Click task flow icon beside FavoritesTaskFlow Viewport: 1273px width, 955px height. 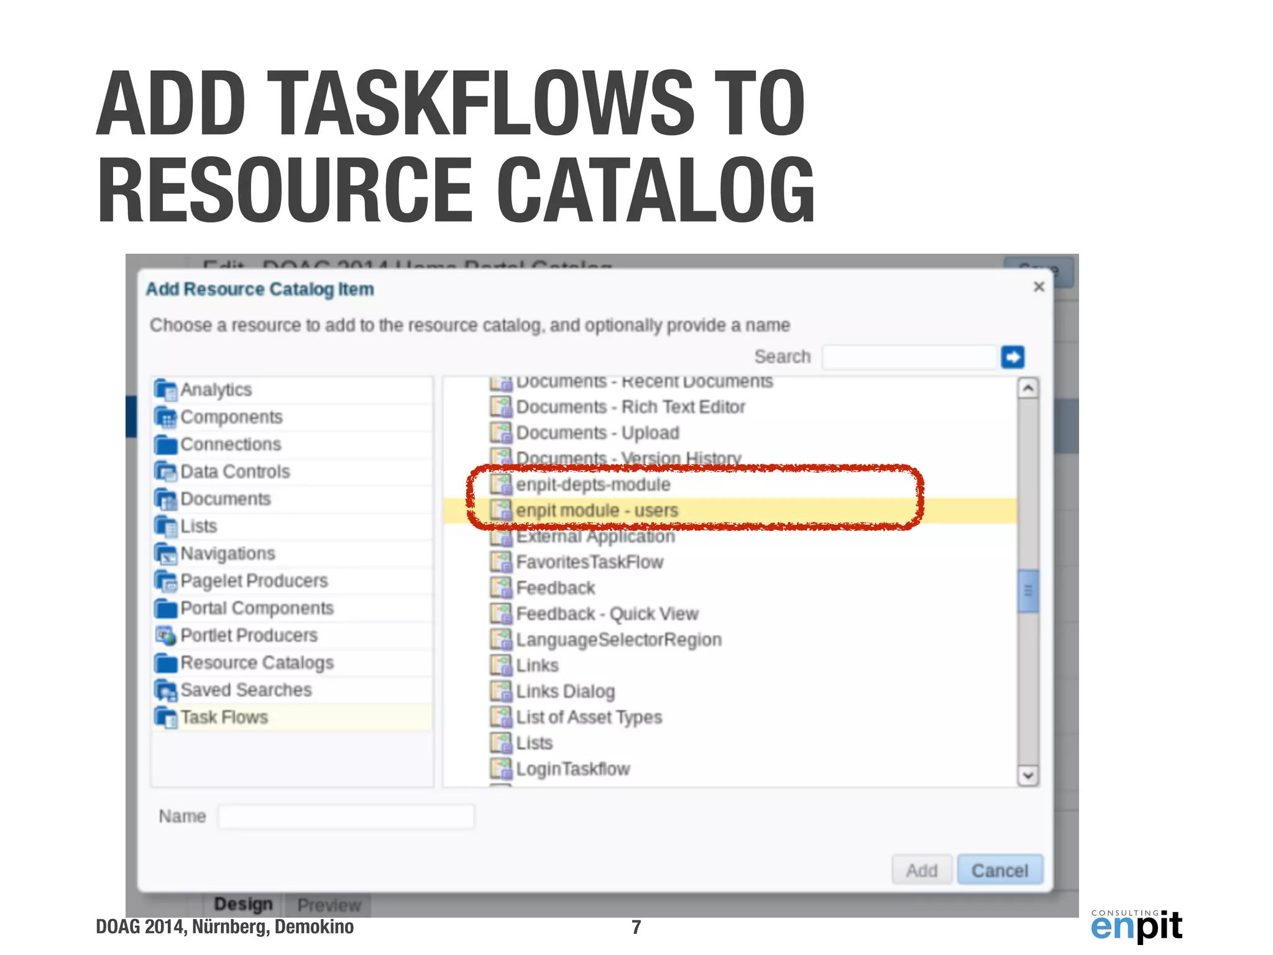coord(500,562)
